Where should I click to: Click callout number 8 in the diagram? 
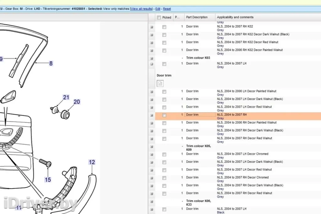pos(51,63)
